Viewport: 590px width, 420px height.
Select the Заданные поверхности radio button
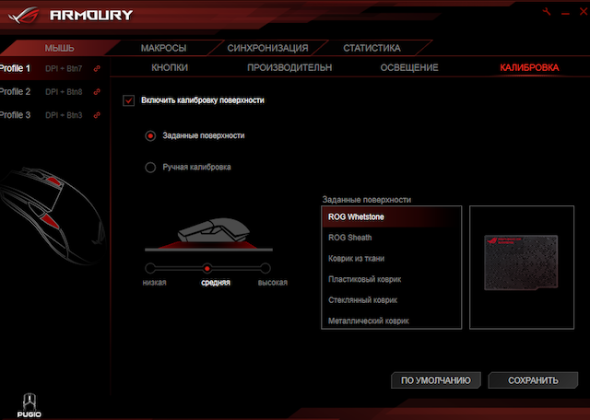[x=150, y=135]
